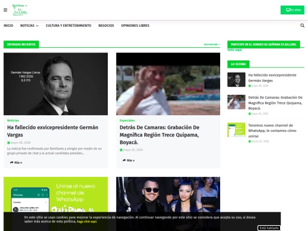Screen dimensions: 308x231
Task: Click share arrow icon on Detrás De Camaras card
Action: tap(124, 160)
